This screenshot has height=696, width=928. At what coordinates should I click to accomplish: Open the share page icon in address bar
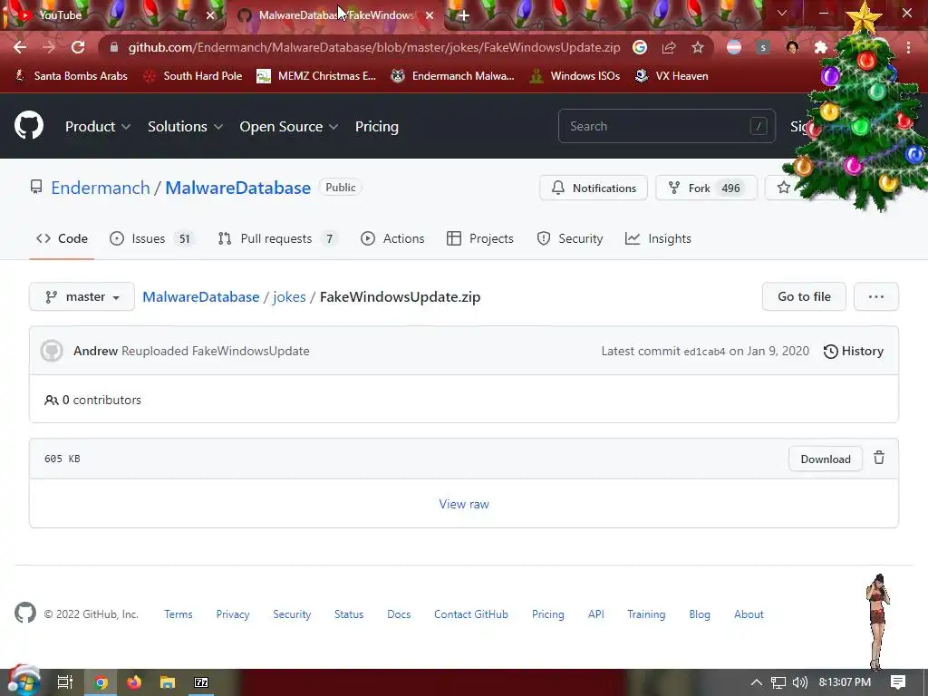click(669, 47)
